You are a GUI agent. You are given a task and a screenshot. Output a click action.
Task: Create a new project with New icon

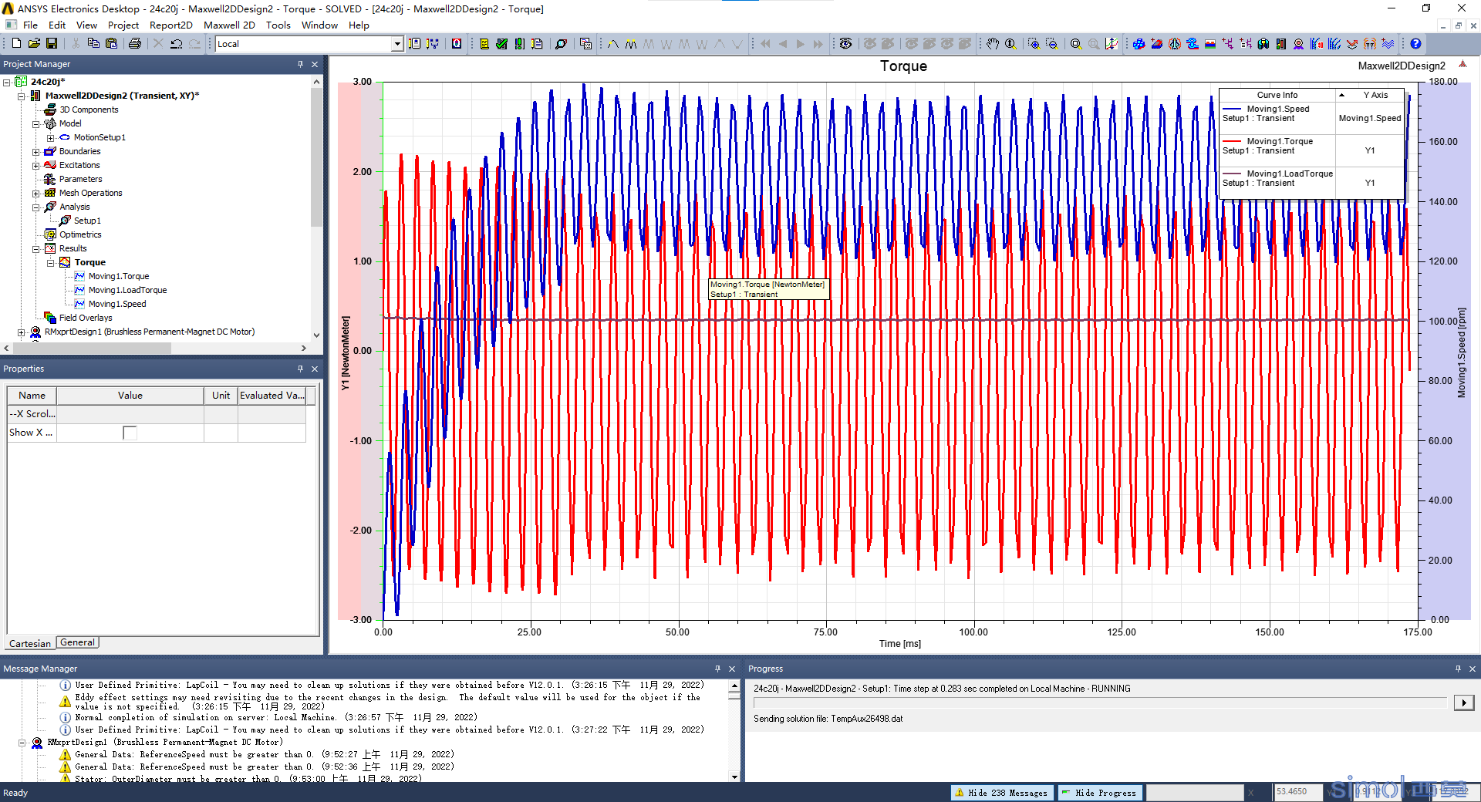pyautogui.click(x=16, y=44)
